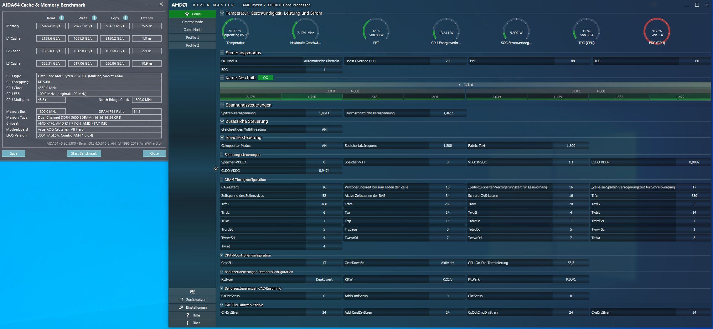Click the Boost Override CPU value 200

coord(448,61)
